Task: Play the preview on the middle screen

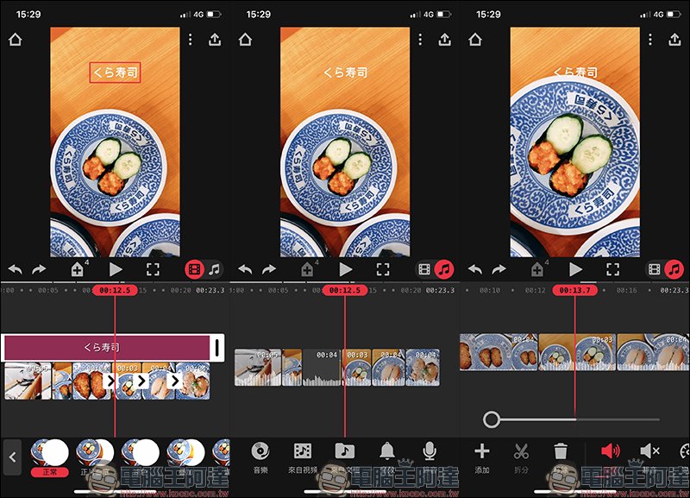Action: tap(346, 269)
